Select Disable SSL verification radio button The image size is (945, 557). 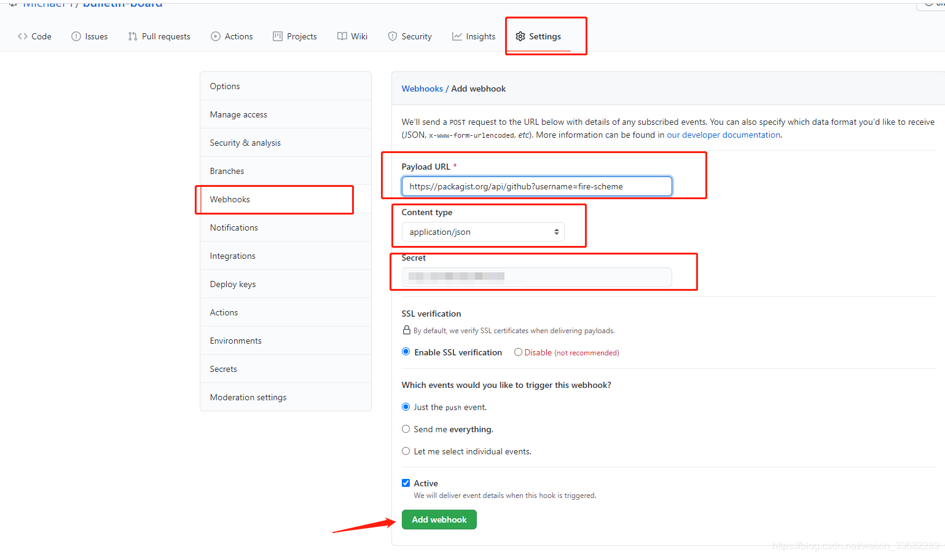tap(519, 352)
